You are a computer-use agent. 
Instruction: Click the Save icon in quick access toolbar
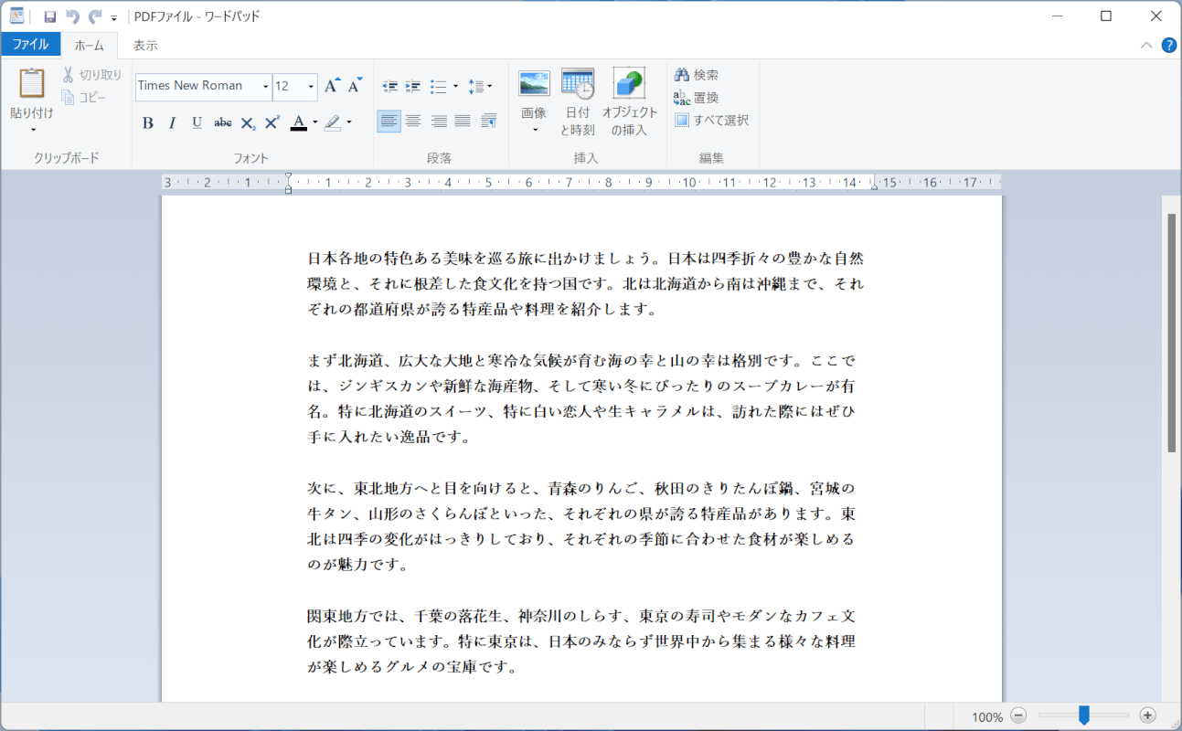point(50,16)
